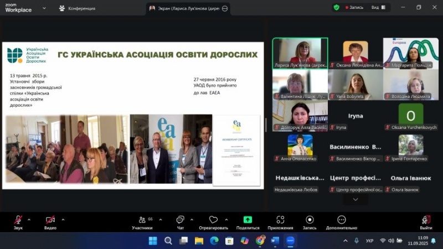Select Лариса Лук'янова's video thumbnail

tap(300, 53)
